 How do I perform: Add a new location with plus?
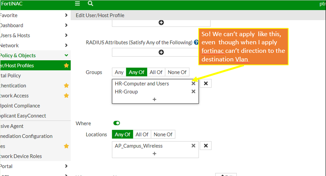(155, 154)
